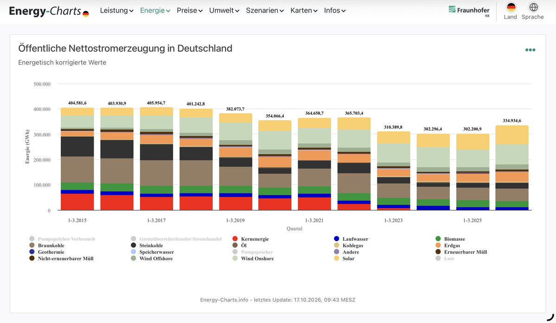Toggle Erdgas legend entry
The height and width of the screenshot is (323, 556).
[447, 246]
